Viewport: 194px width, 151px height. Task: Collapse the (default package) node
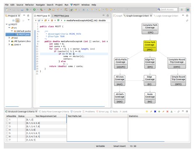(x=12, y=31)
